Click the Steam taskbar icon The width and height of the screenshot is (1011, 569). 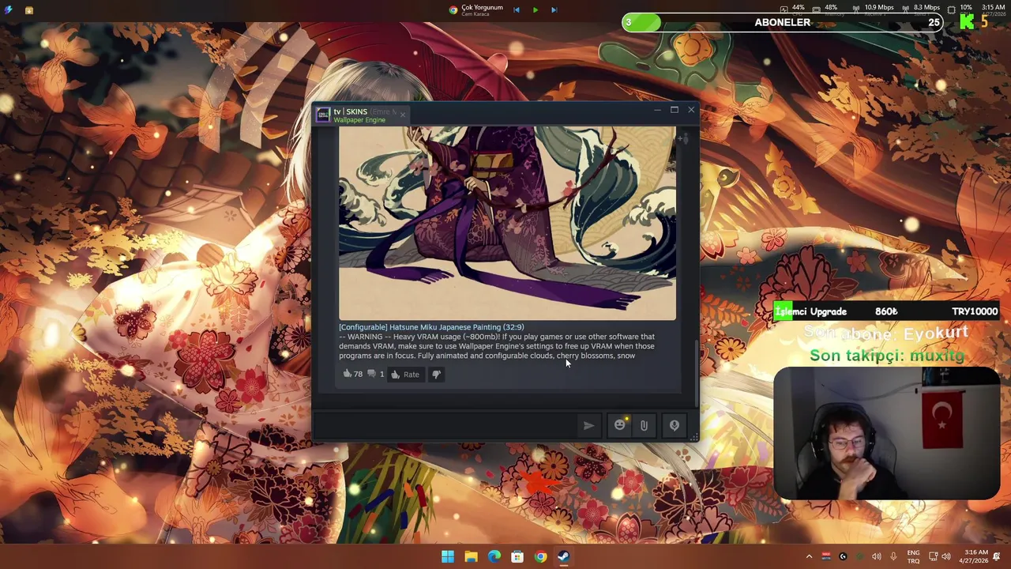click(563, 556)
